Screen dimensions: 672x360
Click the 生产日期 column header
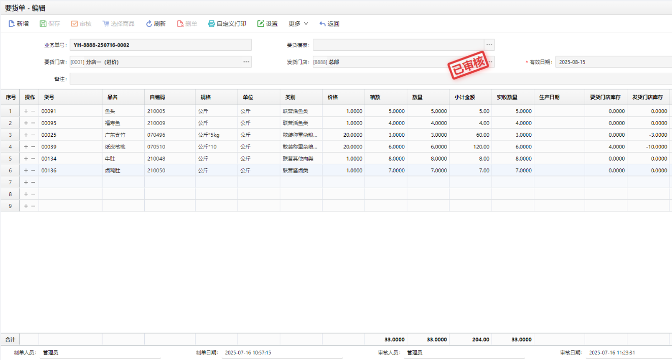(x=559, y=97)
